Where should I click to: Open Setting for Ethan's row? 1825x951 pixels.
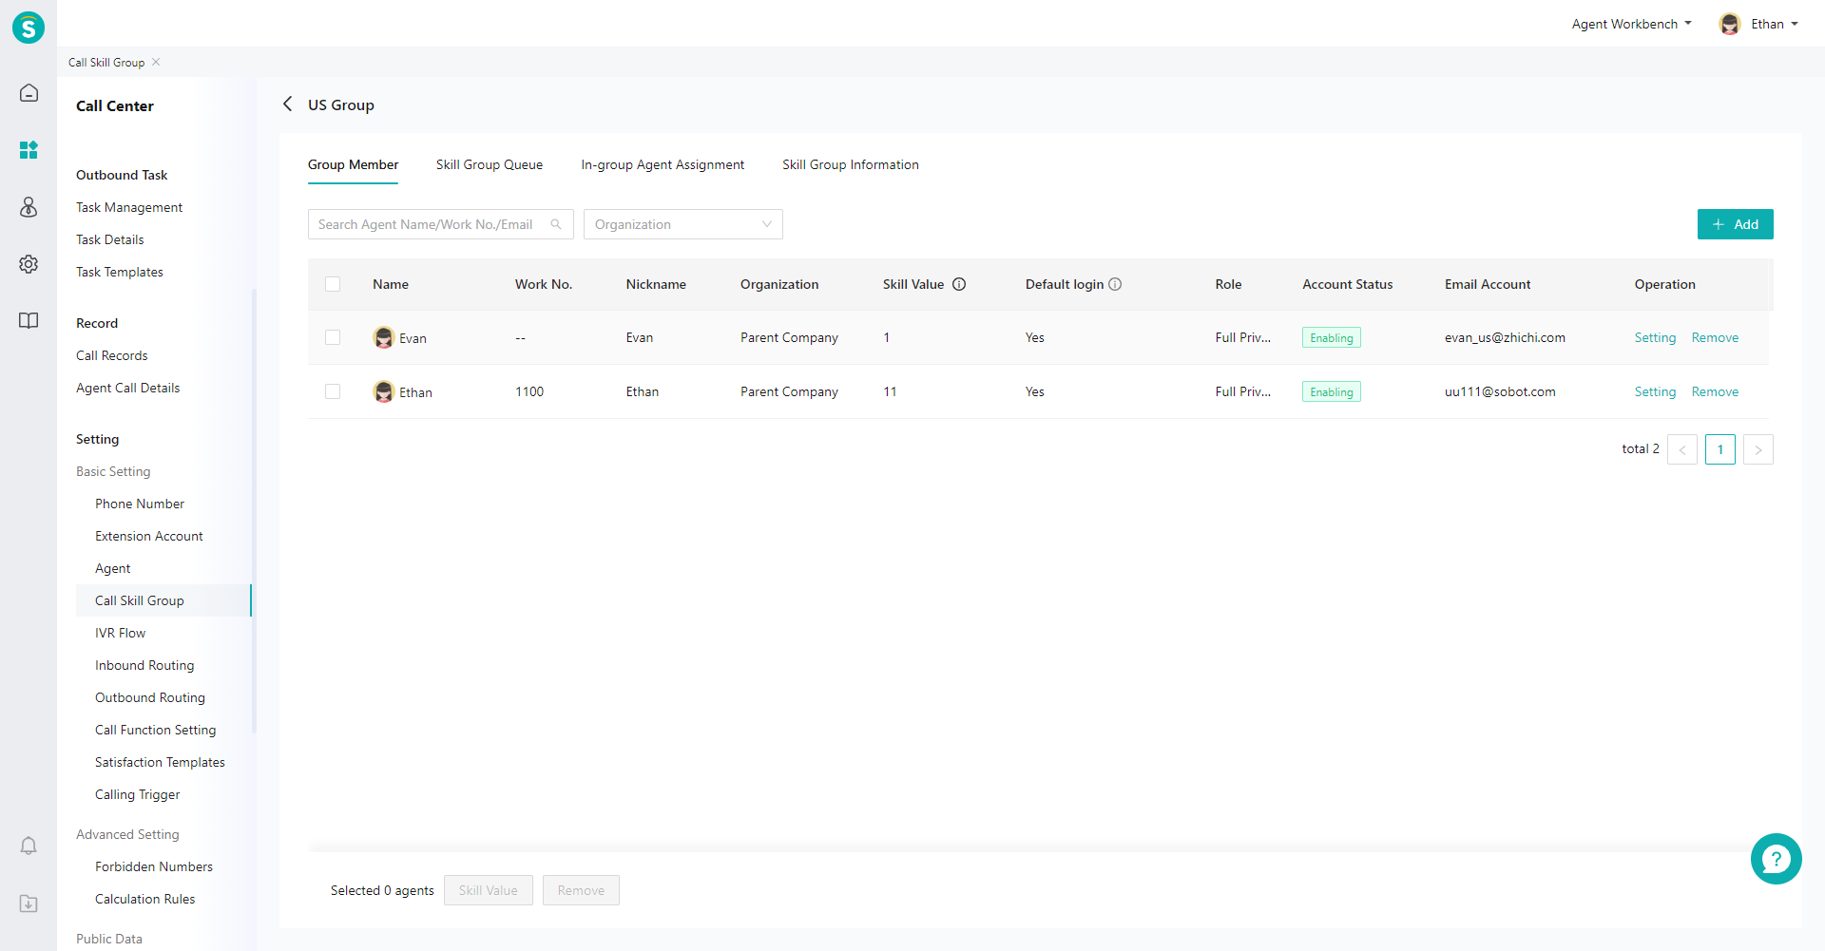[1655, 391]
